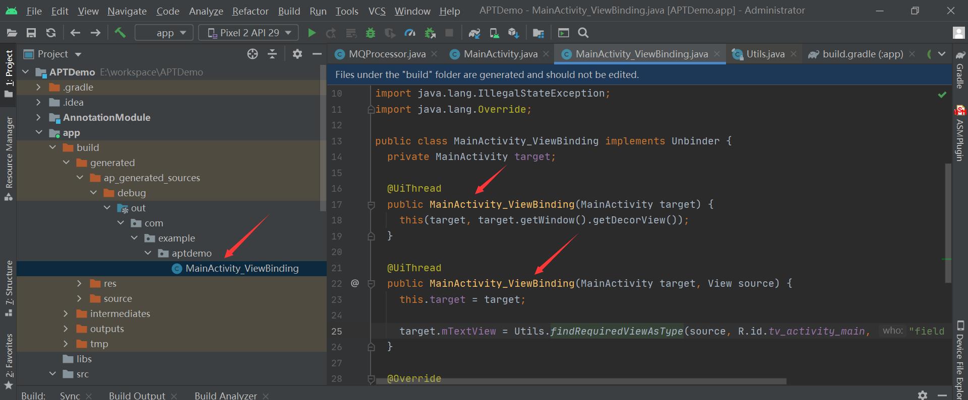968x400 pixels.
Task: Open user account avatar icon
Action: 959,33
